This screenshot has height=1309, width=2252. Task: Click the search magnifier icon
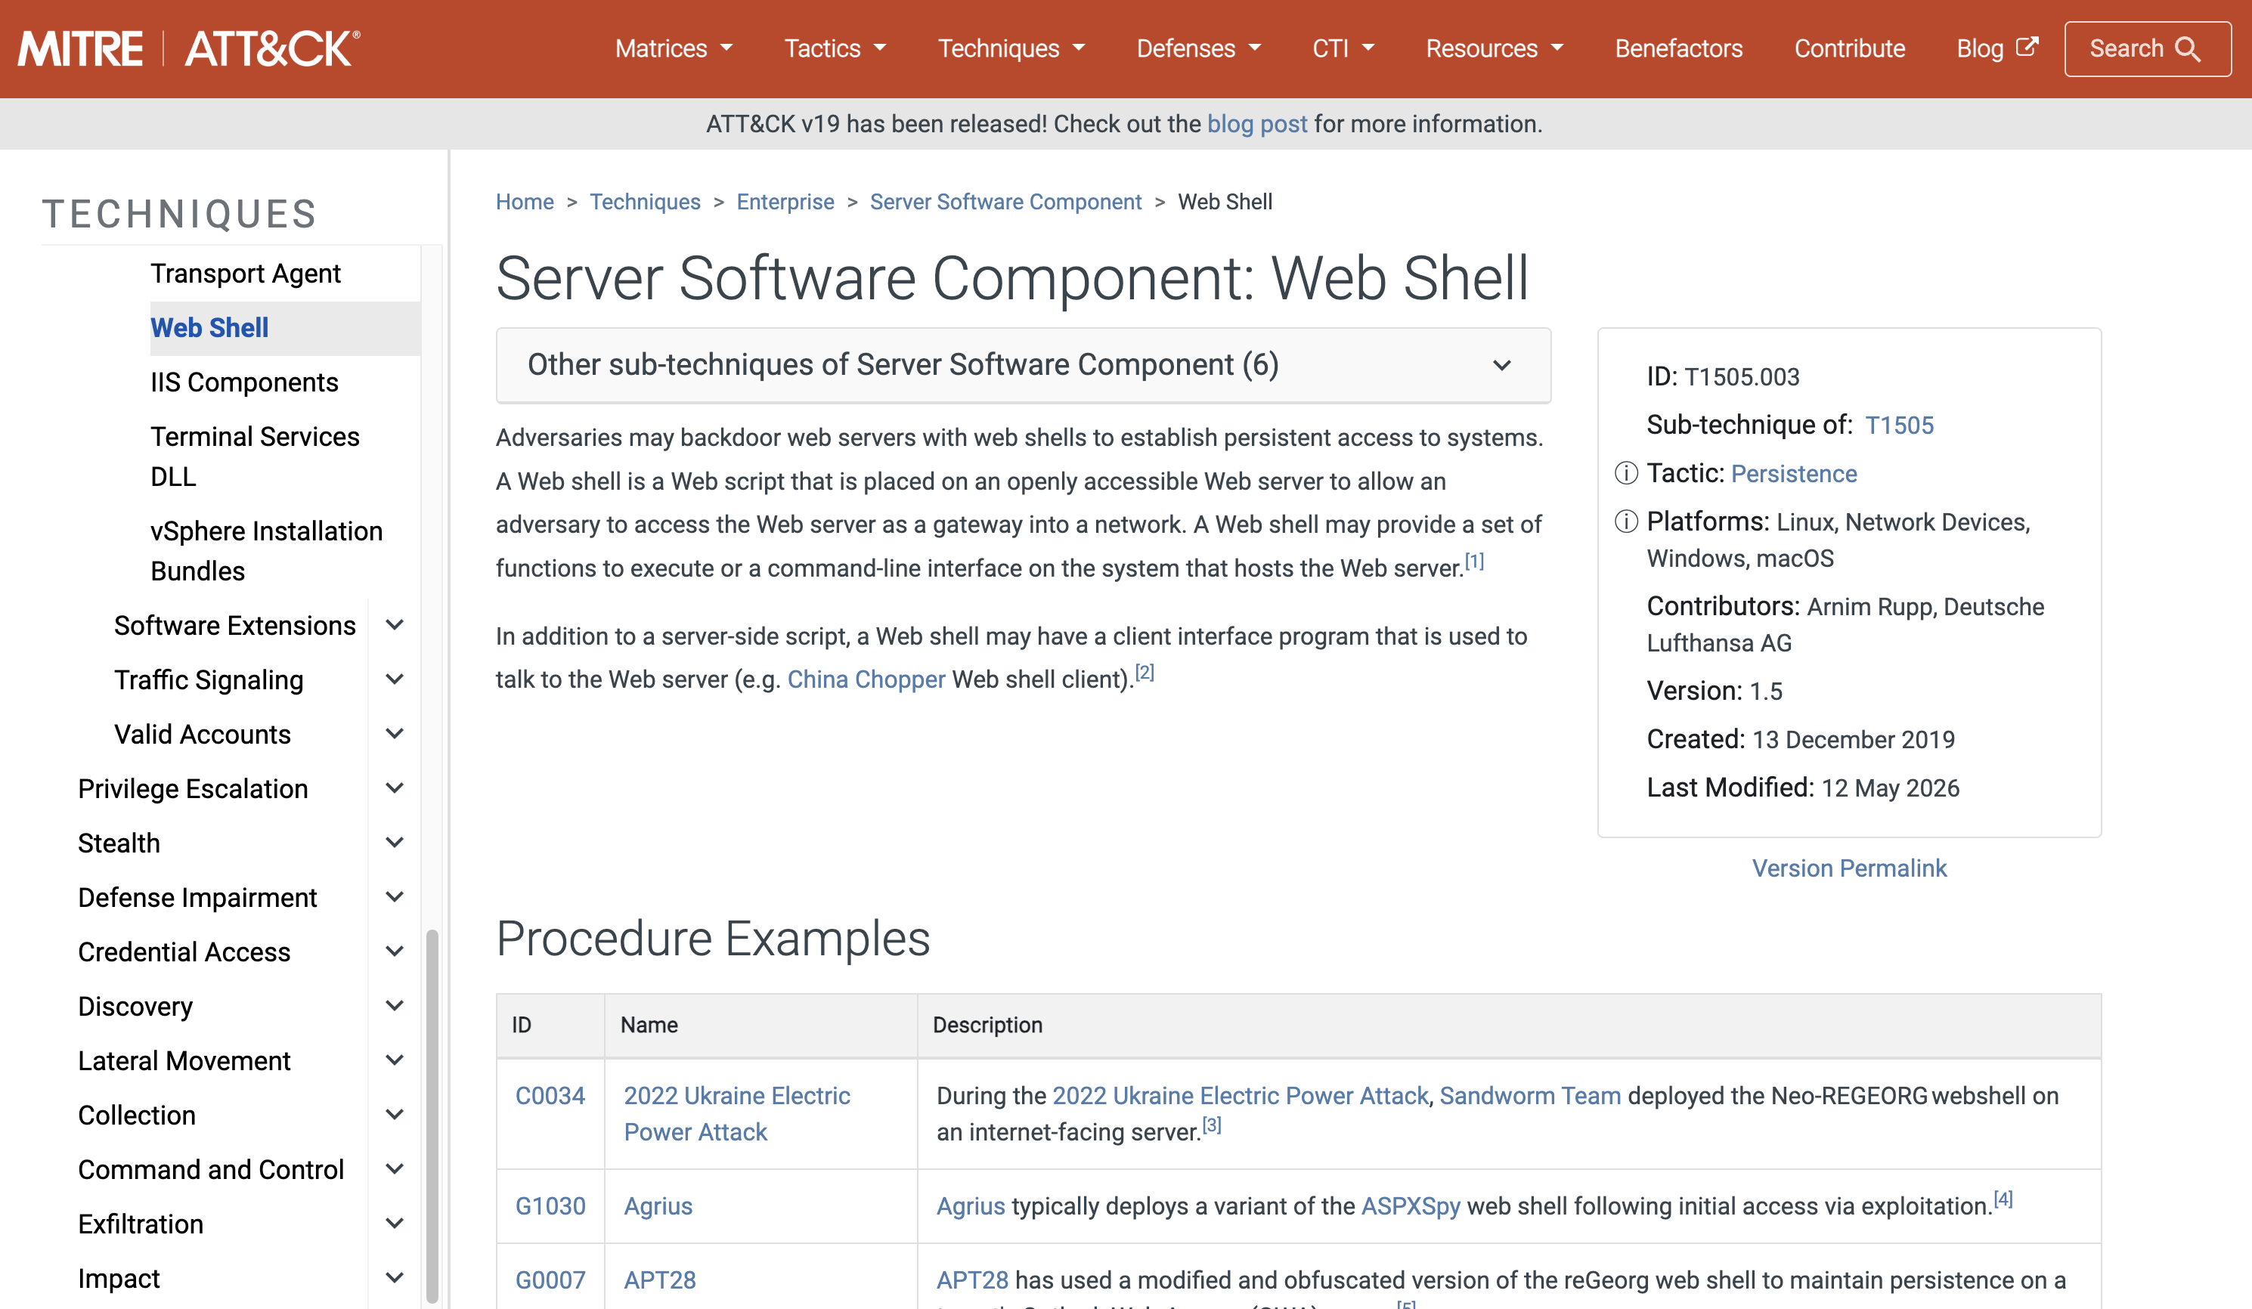click(2188, 49)
